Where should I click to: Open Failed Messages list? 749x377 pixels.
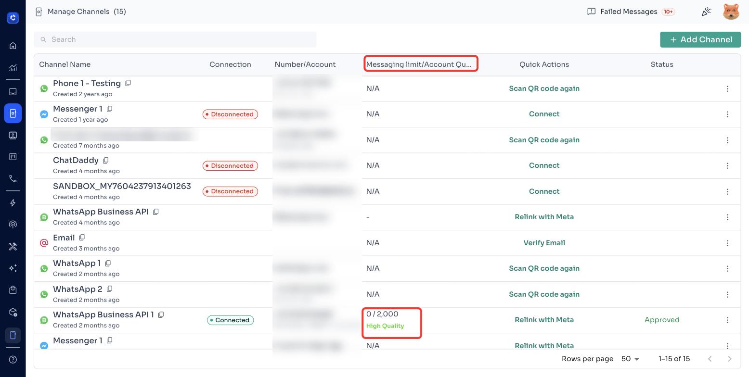(631, 12)
